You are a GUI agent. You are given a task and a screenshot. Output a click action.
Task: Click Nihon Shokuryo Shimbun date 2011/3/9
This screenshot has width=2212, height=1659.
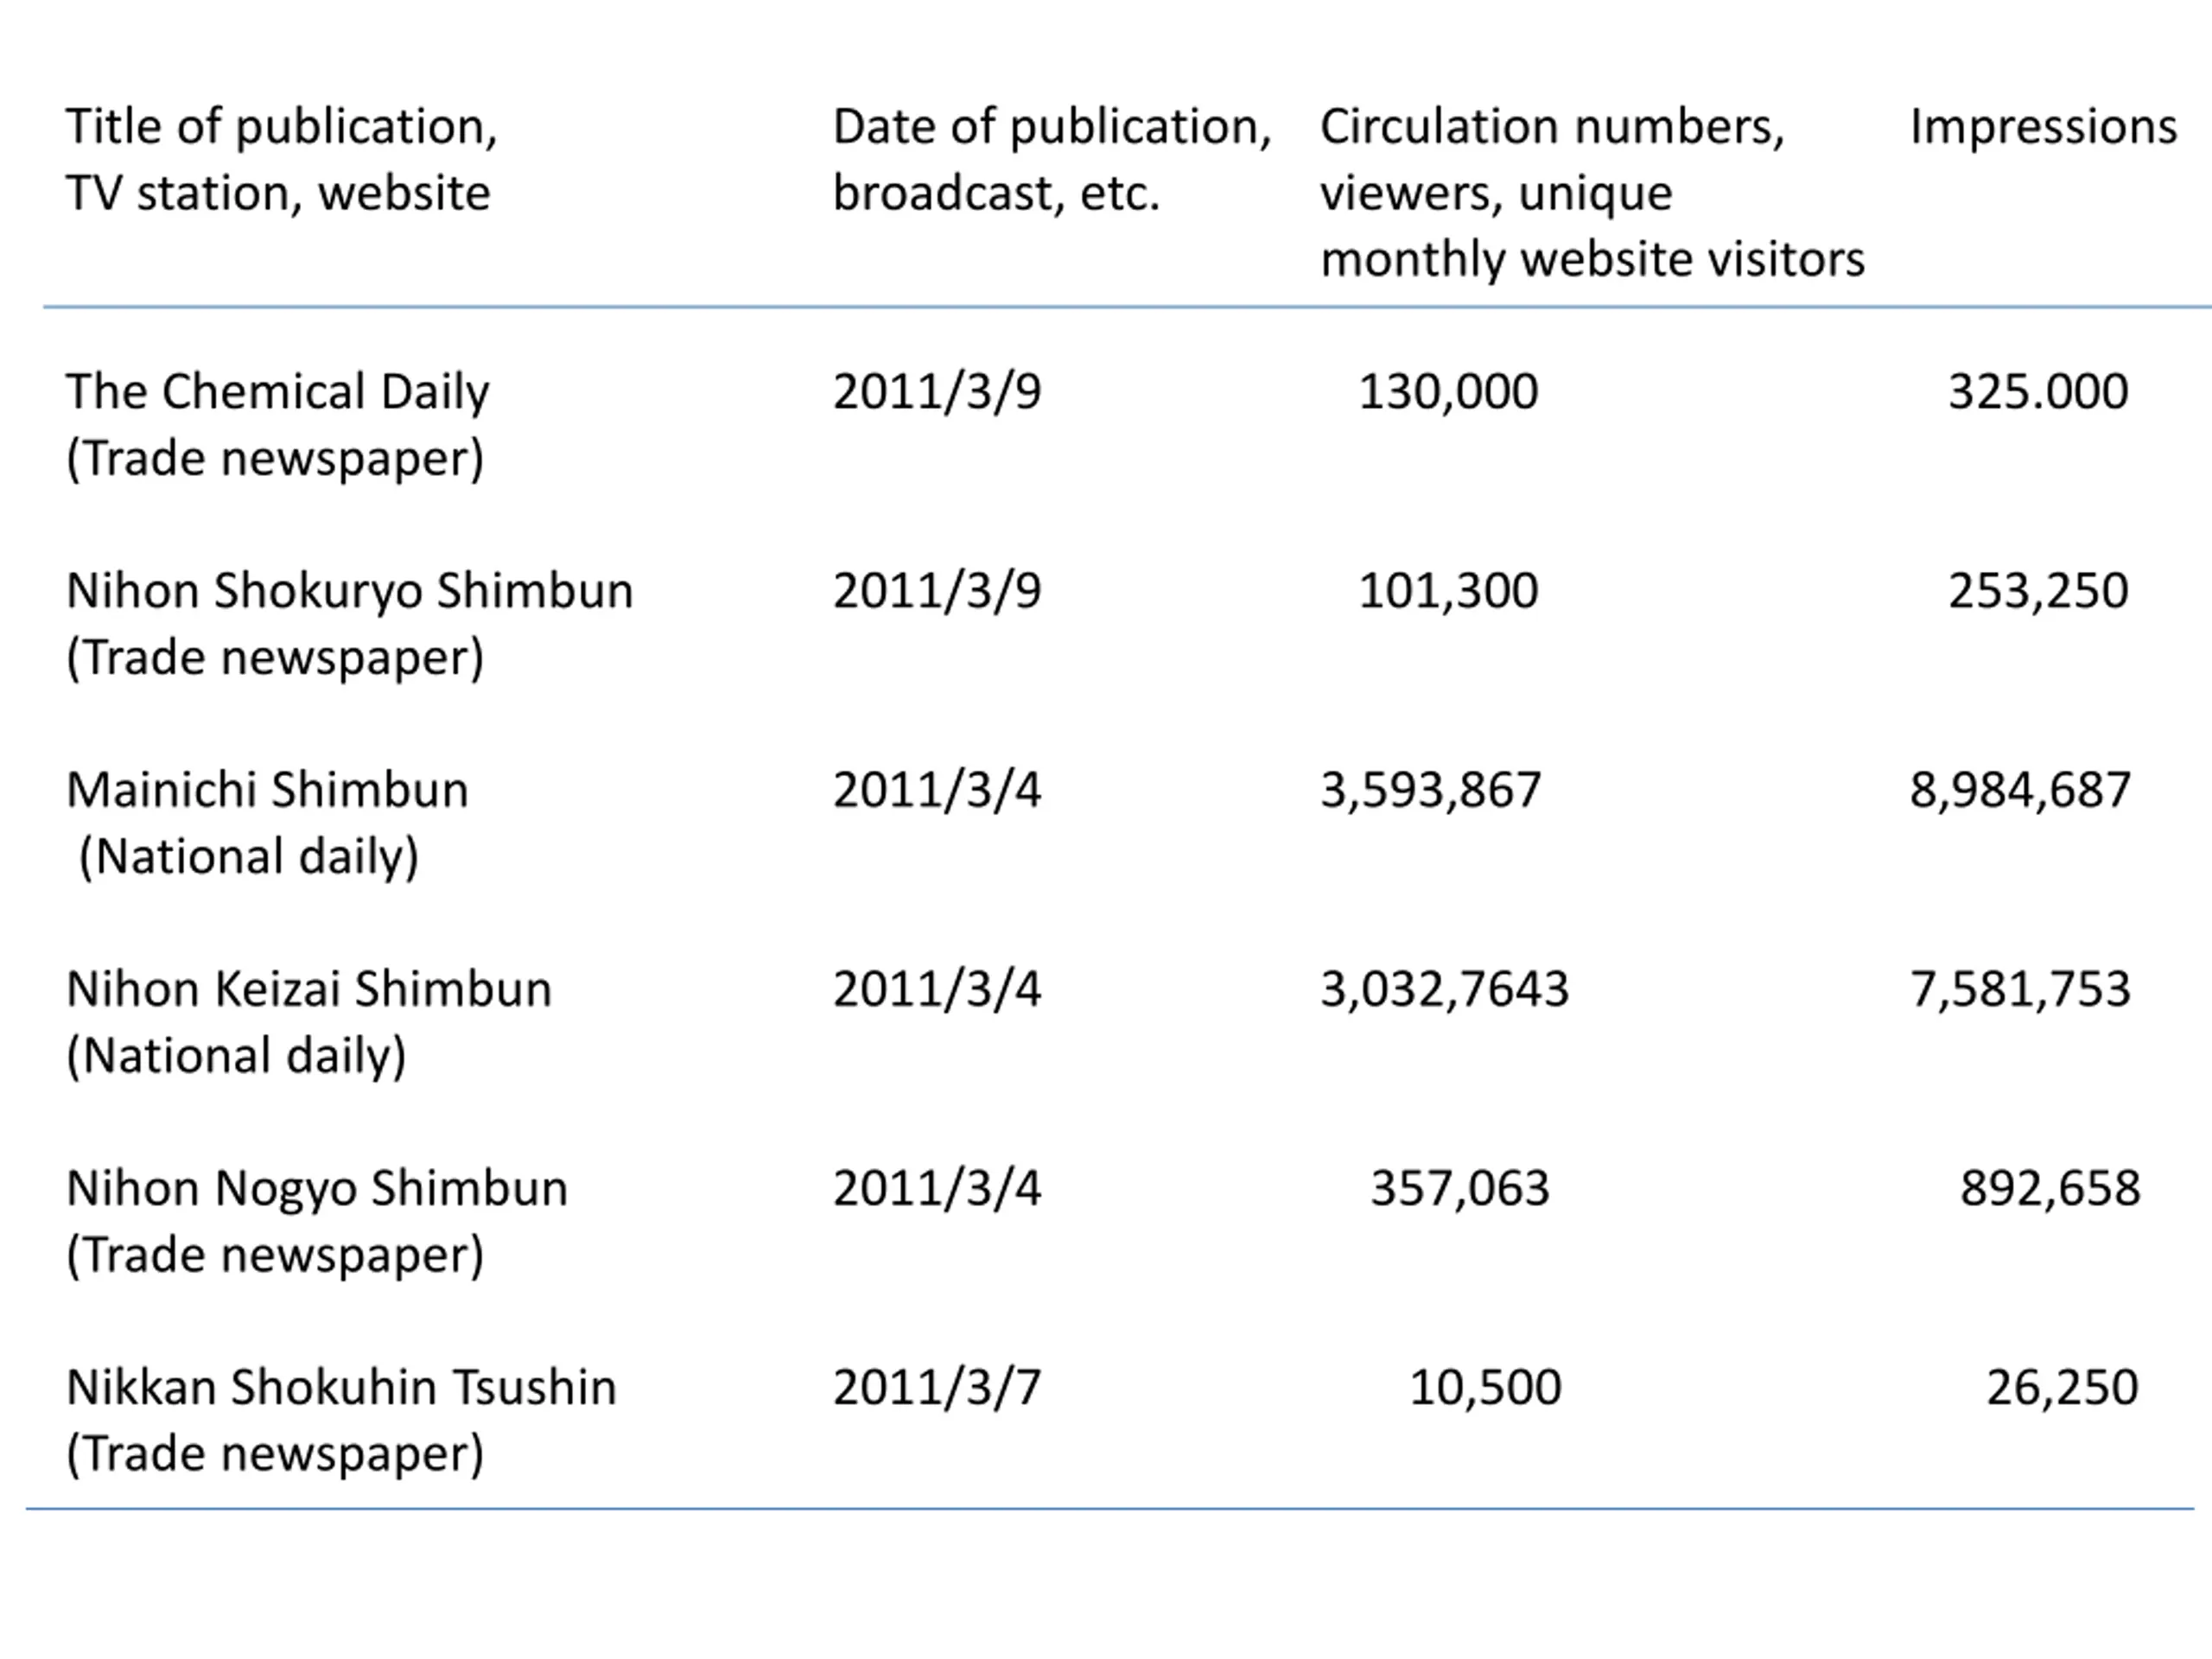[937, 591]
